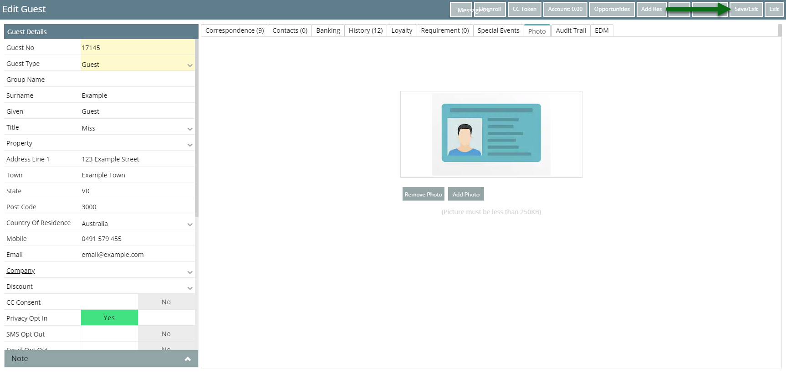Viewport: 786px width, 372px height.
Task: Click the Add Res button
Action: pos(652,9)
